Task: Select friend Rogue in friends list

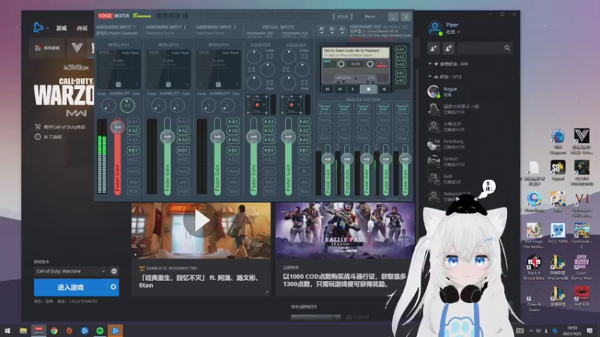Action: [469, 91]
